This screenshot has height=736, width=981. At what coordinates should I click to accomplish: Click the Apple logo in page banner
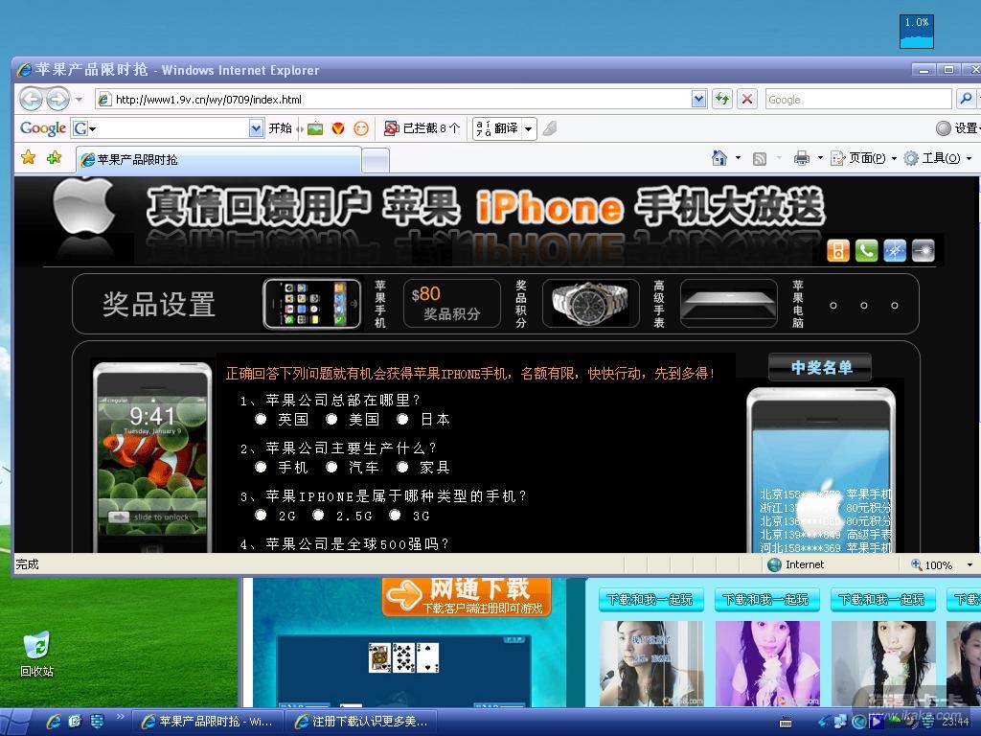(84, 208)
